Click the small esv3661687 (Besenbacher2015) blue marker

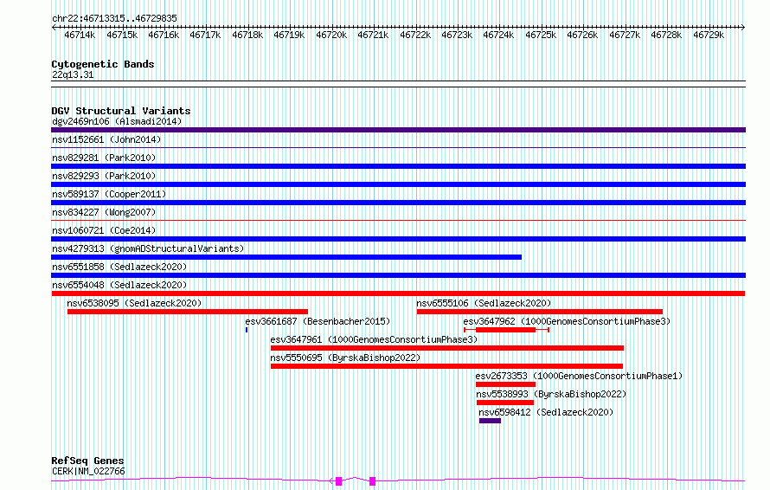coord(247,330)
